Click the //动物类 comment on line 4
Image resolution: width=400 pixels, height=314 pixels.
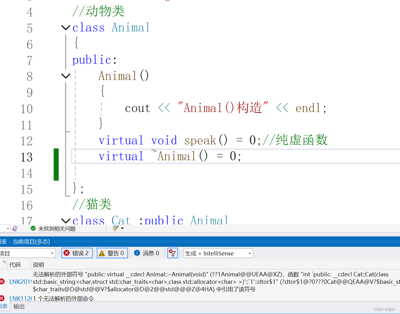coord(98,11)
